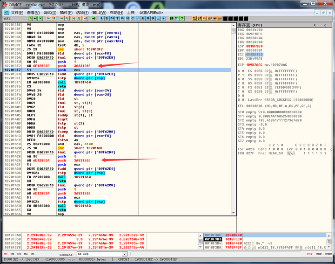Click the L (Log) window toolbar button
Screen dimensions: 335x264
click(x=102, y=18)
